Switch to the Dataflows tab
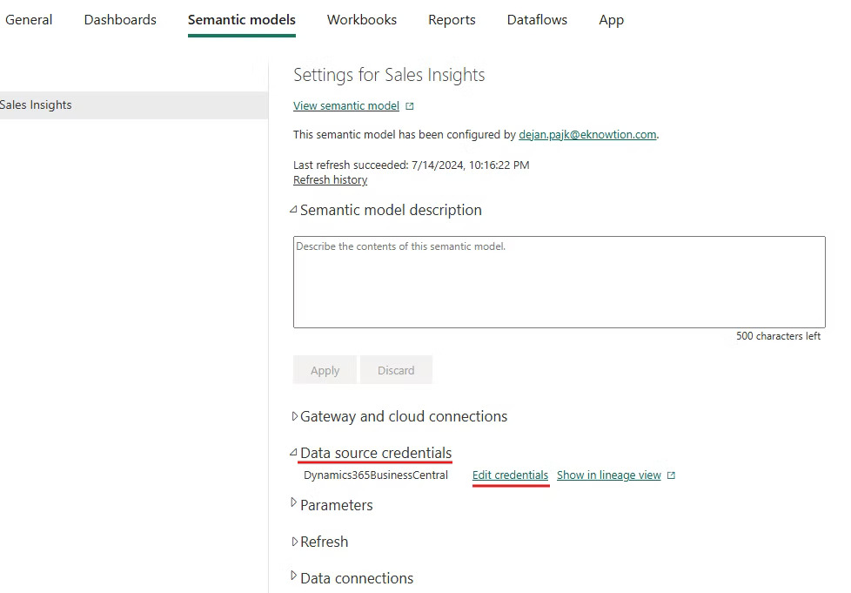 point(537,19)
